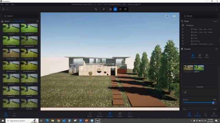The width and height of the screenshot is (220, 123).
Task: Select the material picker tool
Action: (96, 9)
